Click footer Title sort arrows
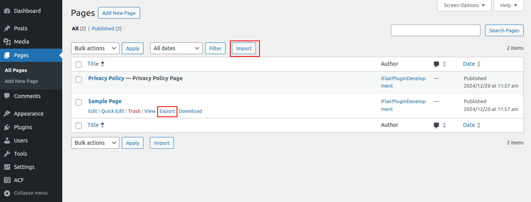Image resolution: width=531 pixels, height=202 pixels. pos(103,125)
